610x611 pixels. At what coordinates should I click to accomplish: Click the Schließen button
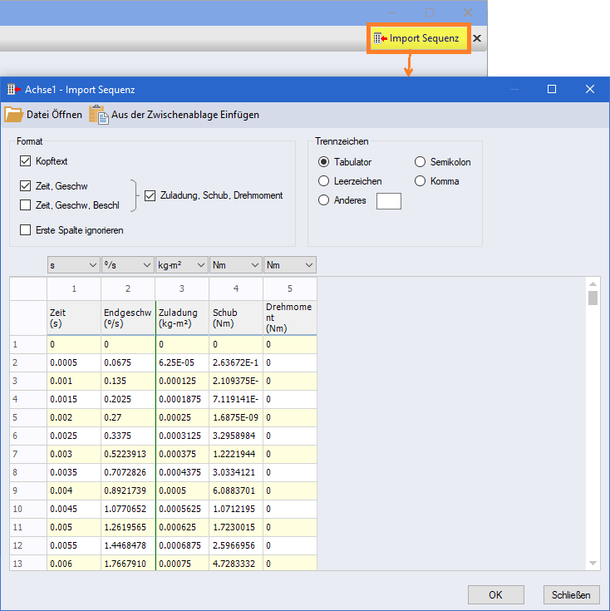click(x=572, y=594)
